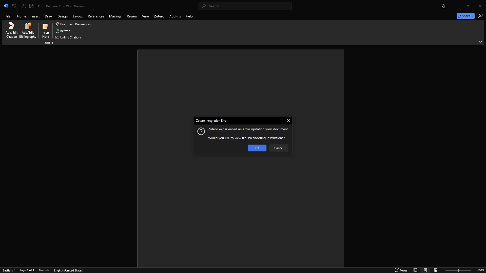Open Zotero Document Preferences

coord(73,24)
